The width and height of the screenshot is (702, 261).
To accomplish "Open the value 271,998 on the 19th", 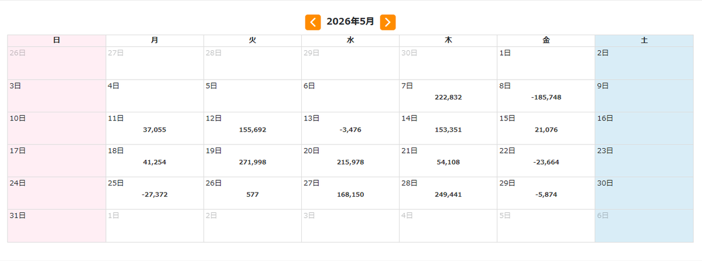I will coord(253,162).
